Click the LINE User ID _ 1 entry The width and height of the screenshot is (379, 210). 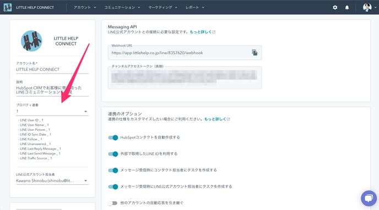click(31, 120)
